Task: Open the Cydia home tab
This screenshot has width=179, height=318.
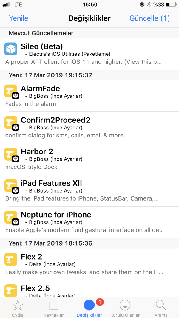Action: 18,308
